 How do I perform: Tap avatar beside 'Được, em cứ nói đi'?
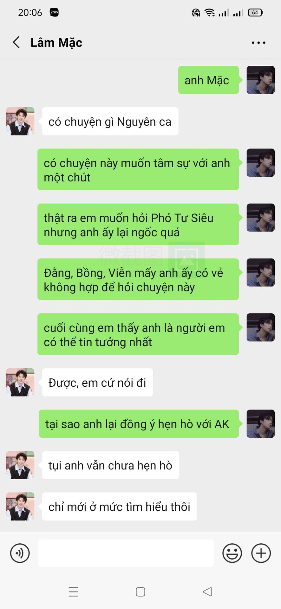pyautogui.click(x=20, y=382)
